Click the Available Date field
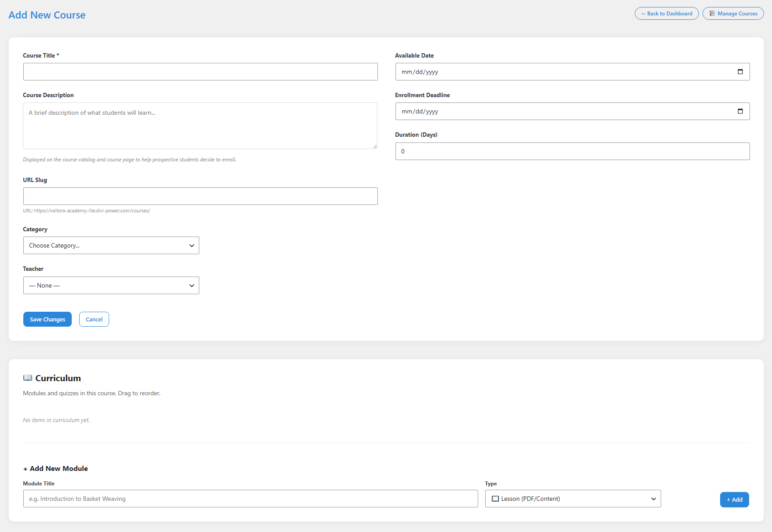This screenshot has height=532, width=772. (x=573, y=72)
